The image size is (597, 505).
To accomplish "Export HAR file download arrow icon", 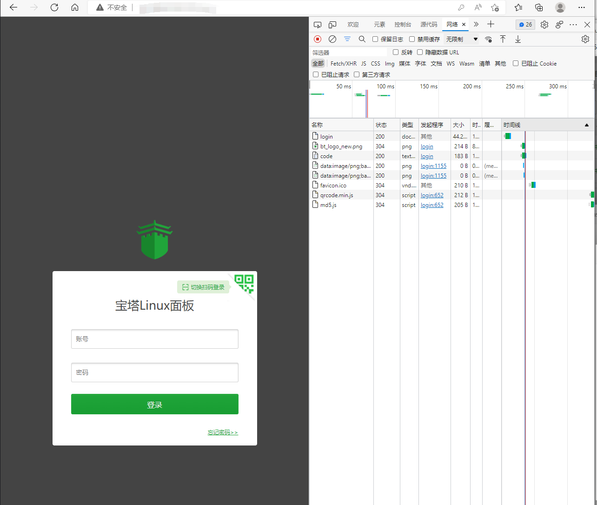I will point(518,39).
